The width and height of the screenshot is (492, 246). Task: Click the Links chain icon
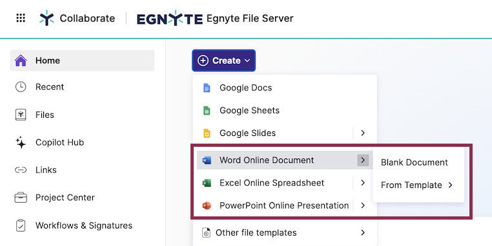click(x=21, y=170)
